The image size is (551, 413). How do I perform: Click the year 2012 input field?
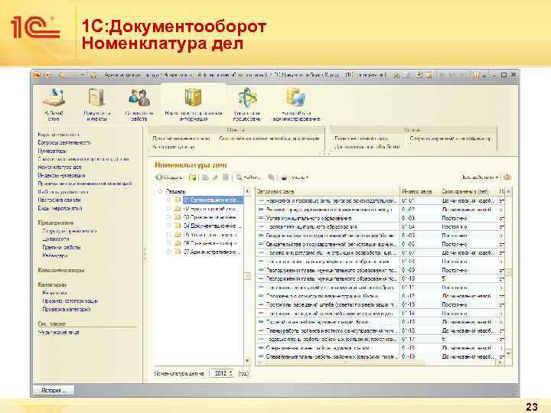[220, 373]
